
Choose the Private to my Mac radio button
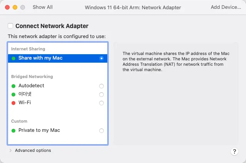coord(101,131)
